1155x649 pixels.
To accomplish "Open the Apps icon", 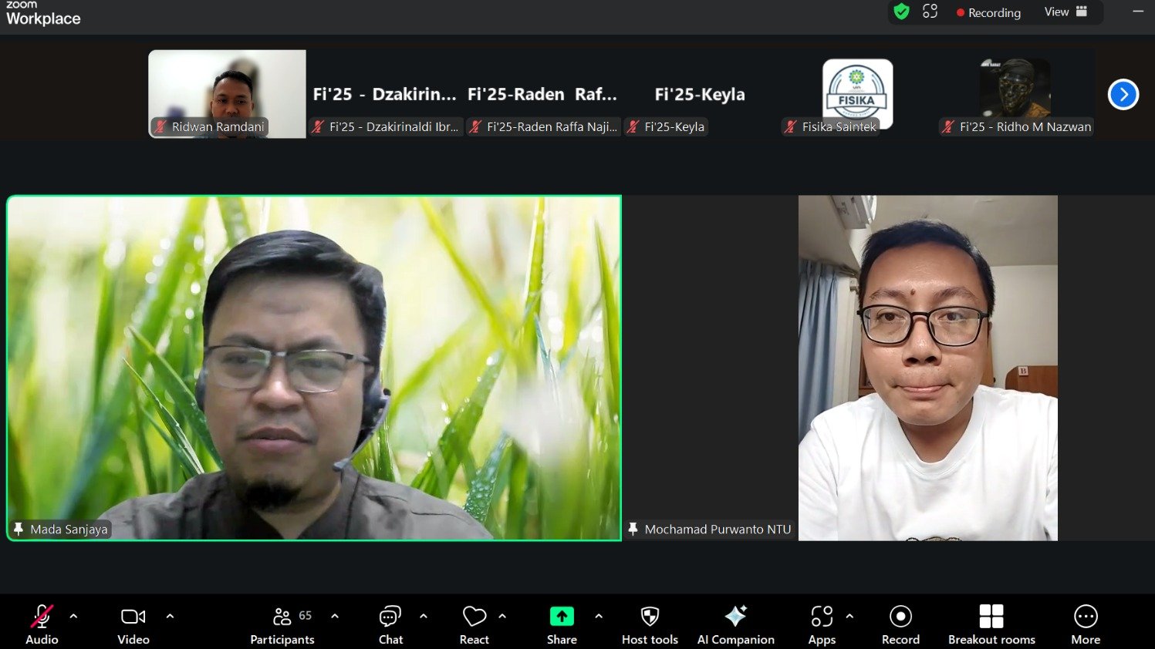I will [x=822, y=617].
